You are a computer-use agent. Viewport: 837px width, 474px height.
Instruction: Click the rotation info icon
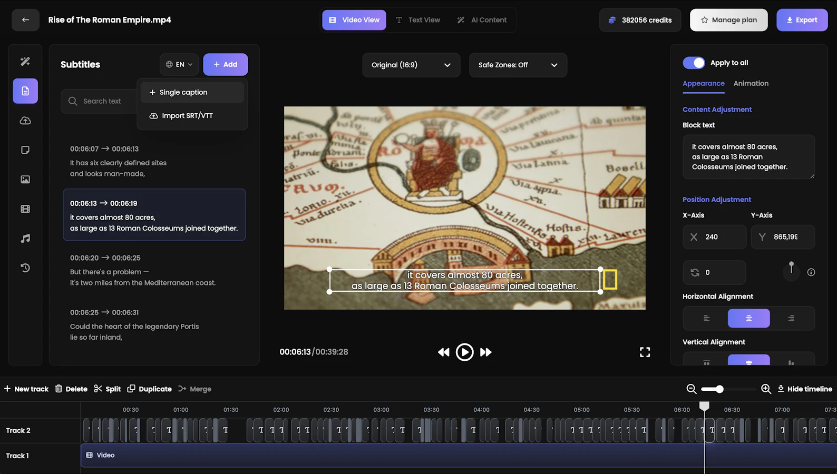[811, 272]
